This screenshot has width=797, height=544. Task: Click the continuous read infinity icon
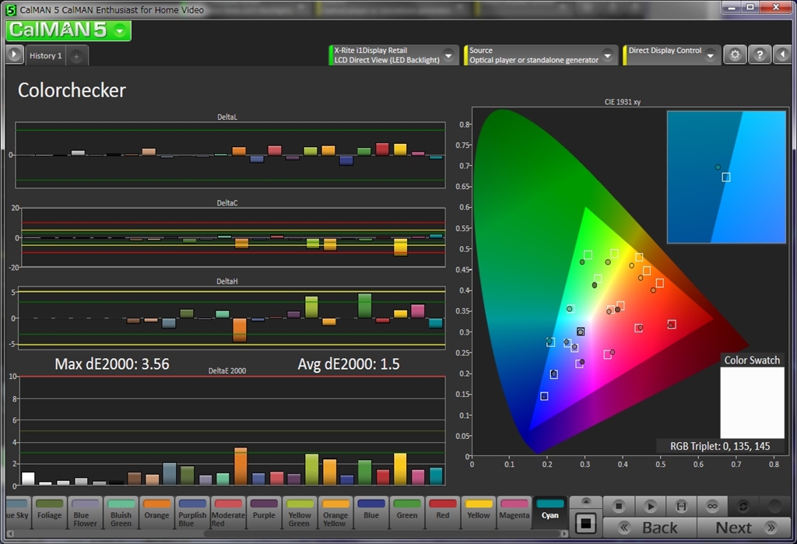712,506
